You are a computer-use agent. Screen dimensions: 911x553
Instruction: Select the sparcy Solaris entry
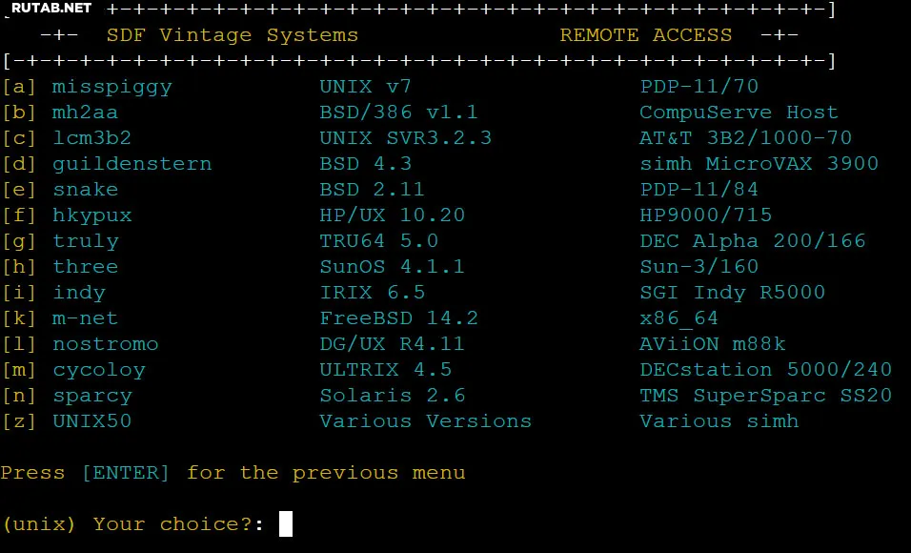coord(91,396)
